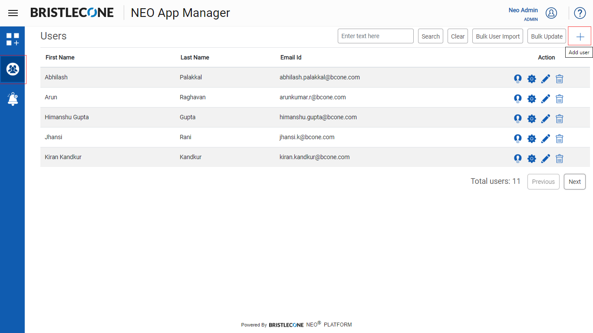The height and width of the screenshot is (333, 593).
Task: Click user-verify icon for Abhilash
Action: point(517,78)
